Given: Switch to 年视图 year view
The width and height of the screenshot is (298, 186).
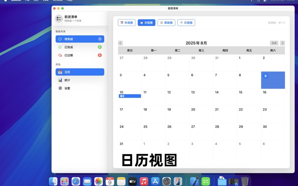Looking at the screenshot, I should 127,23.
